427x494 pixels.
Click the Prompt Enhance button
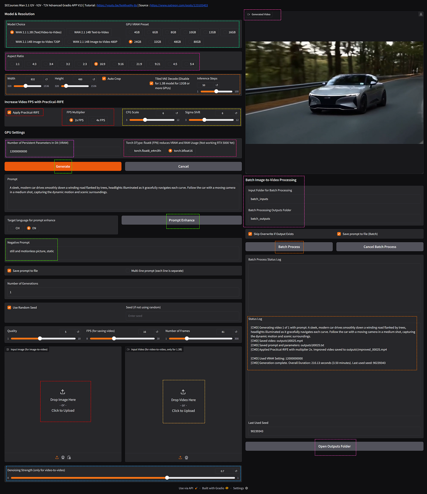coord(182,220)
